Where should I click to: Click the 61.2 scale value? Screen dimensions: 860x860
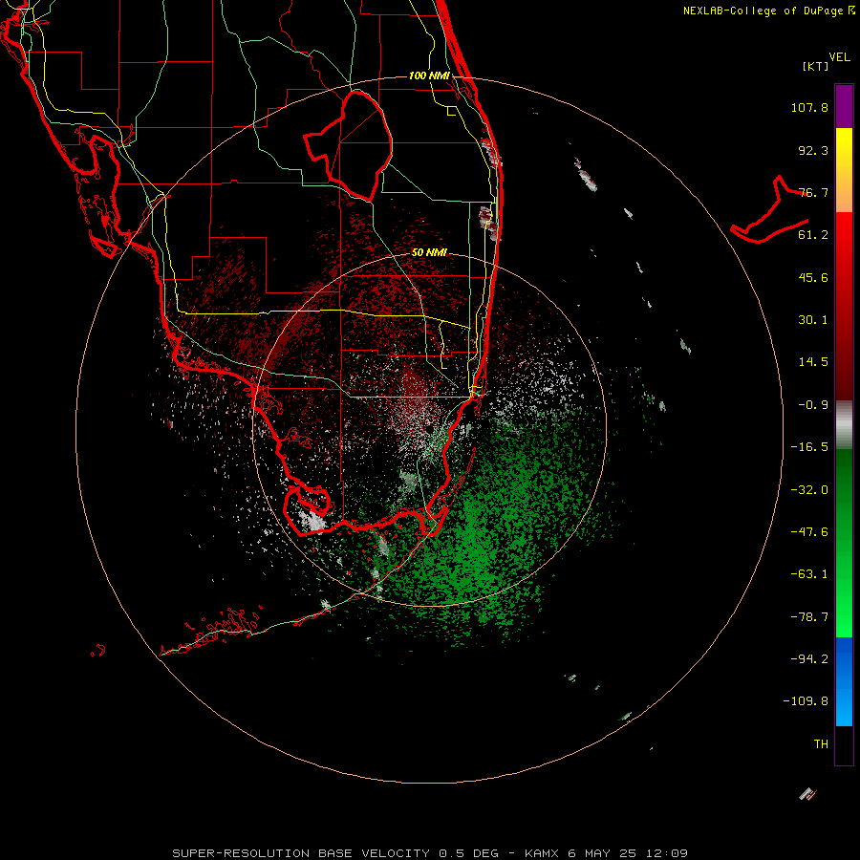(x=813, y=235)
